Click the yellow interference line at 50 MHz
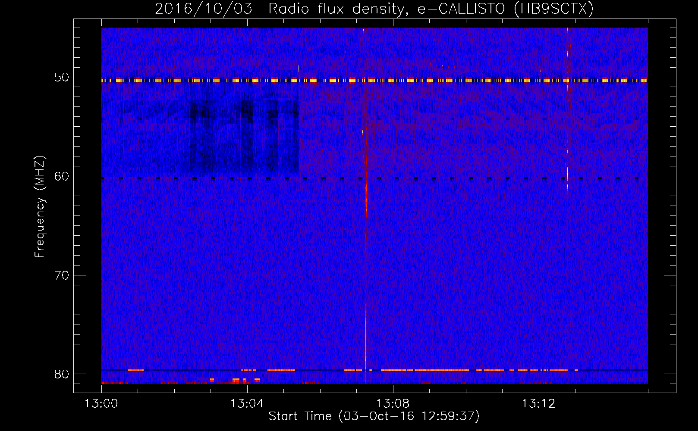The height and width of the screenshot is (431, 698). coord(374,80)
